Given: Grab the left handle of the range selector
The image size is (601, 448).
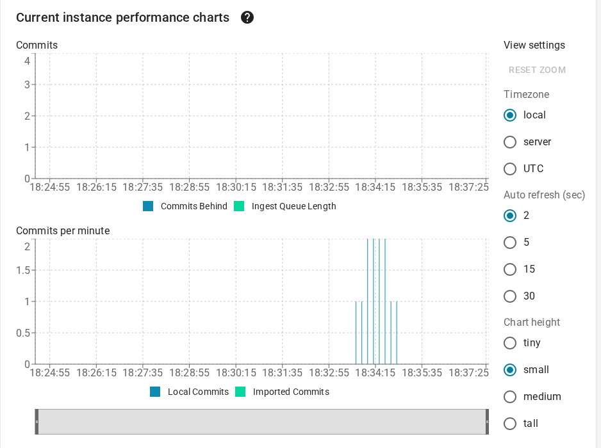Looking at the screenshot, I should click(37, 422).
